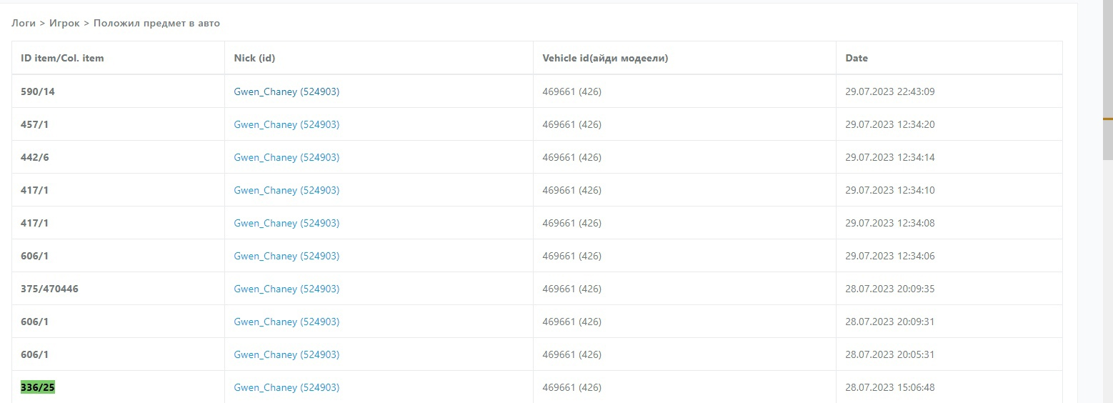Viewport: 1113px width, 403px height.
Task: Open Gwen_Chaney profile in the 457/1 row
Action: point(286,124)
